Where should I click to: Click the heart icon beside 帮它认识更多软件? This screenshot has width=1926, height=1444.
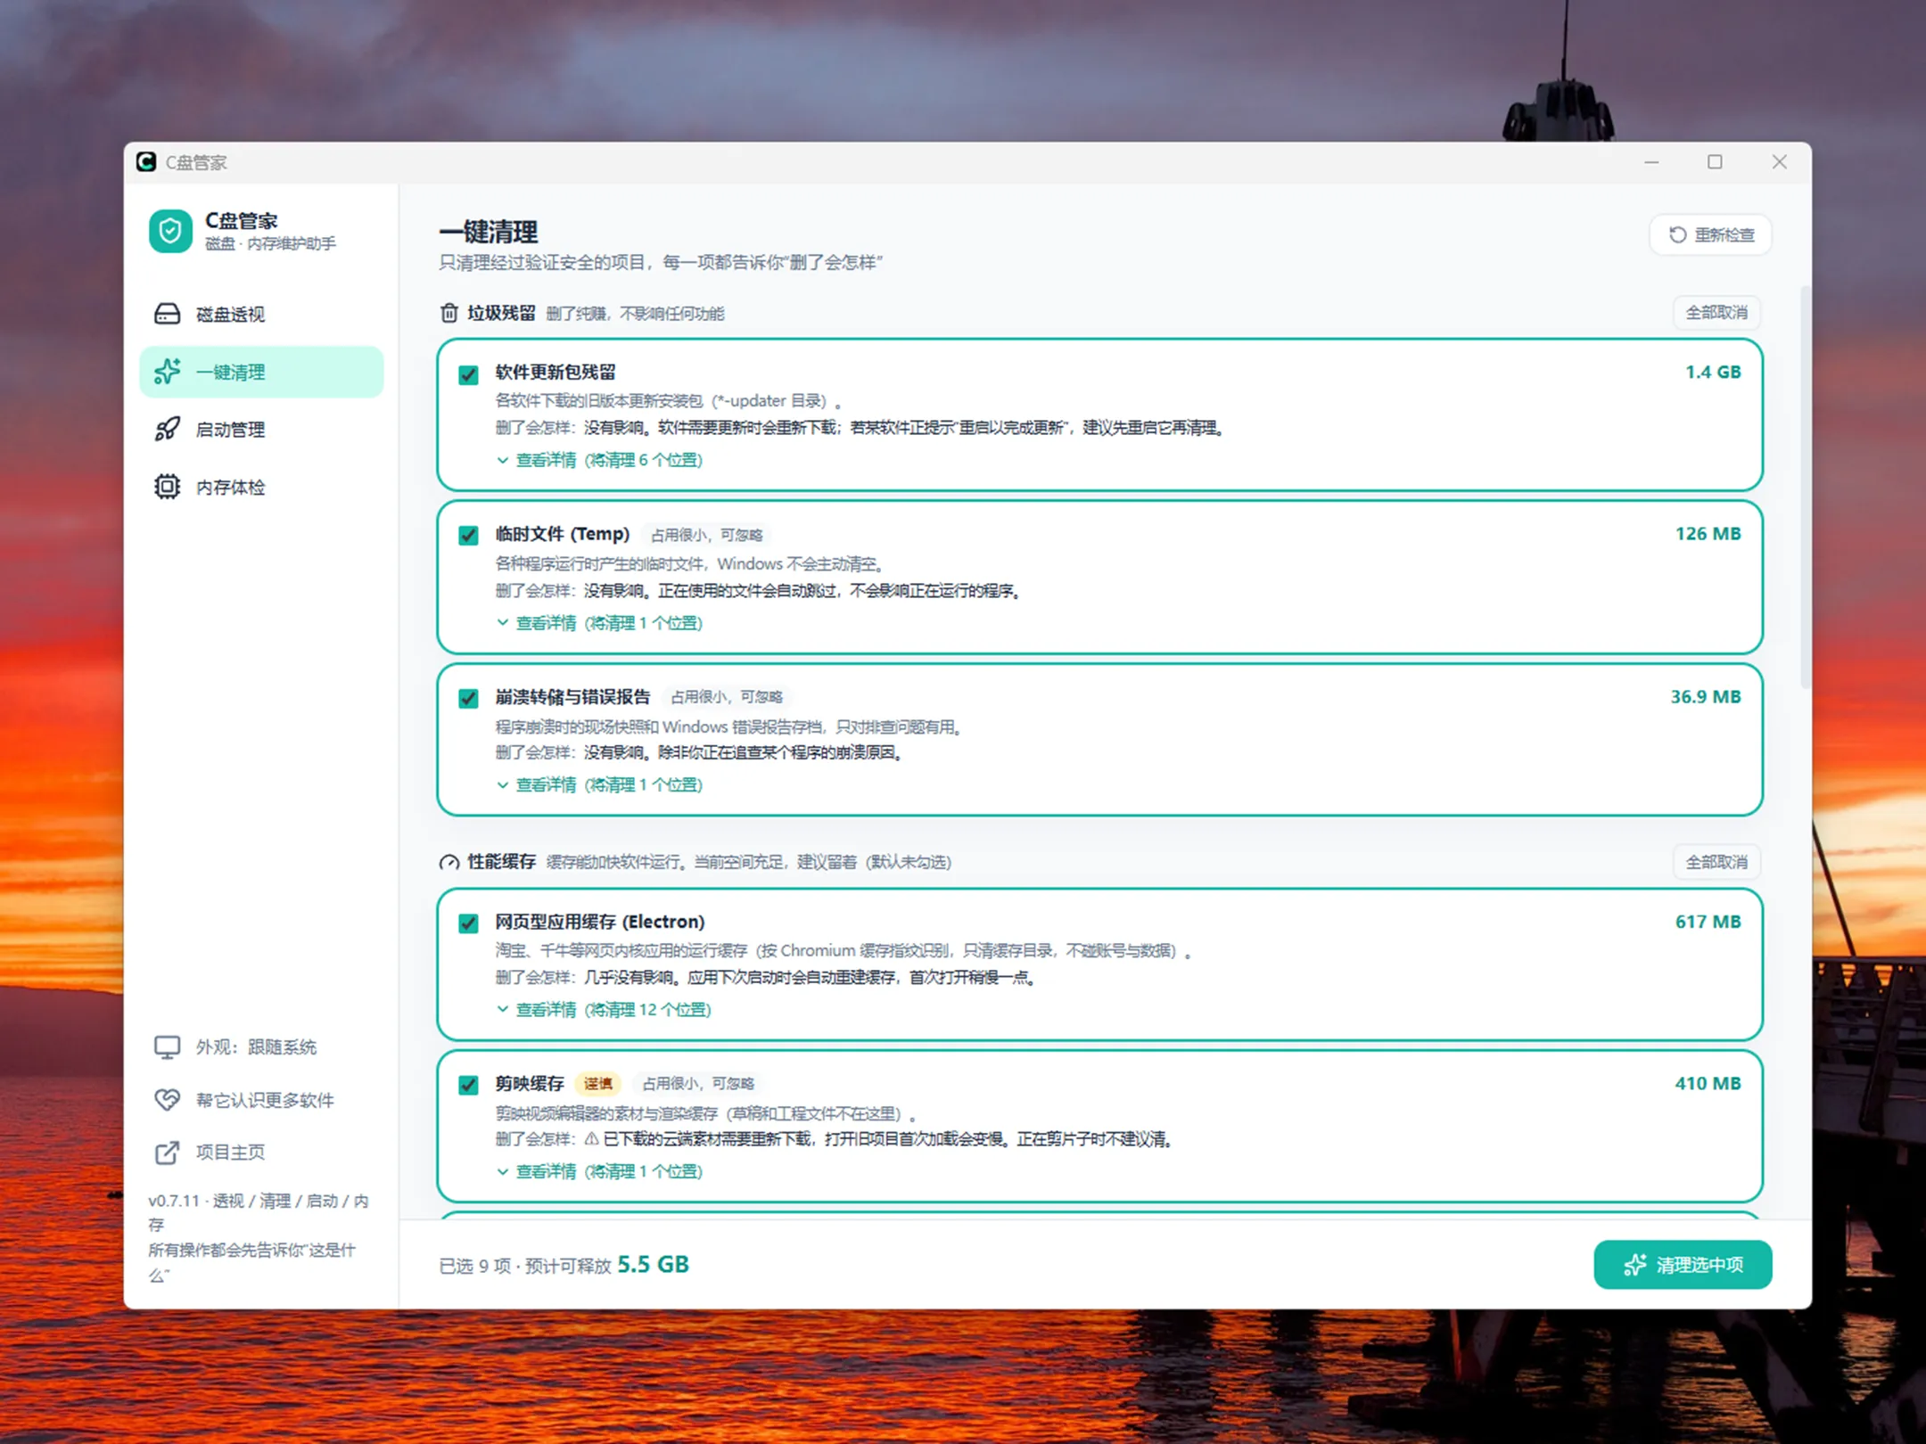[x=167, y=1100]
